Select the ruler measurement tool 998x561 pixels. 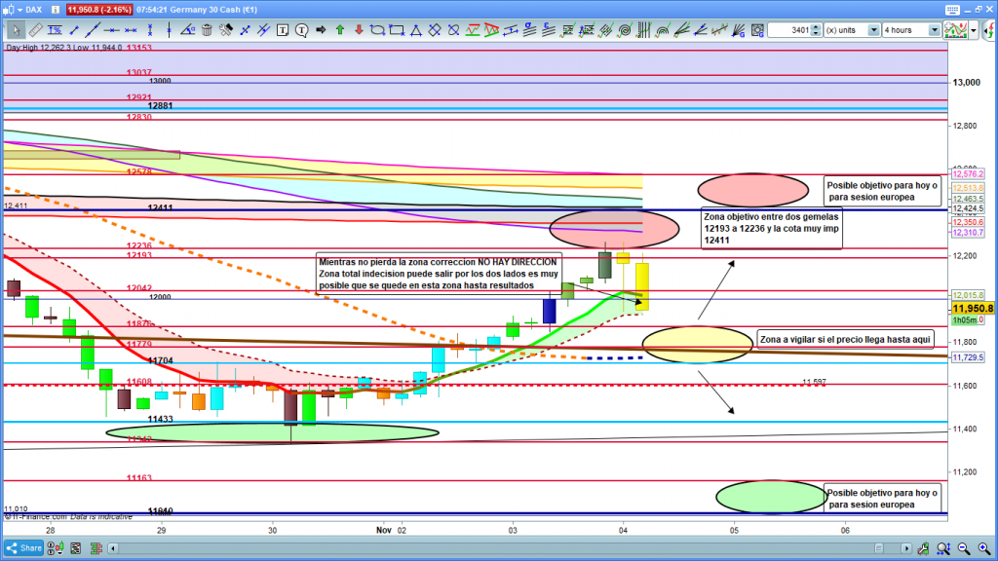(x=36, y=30)
